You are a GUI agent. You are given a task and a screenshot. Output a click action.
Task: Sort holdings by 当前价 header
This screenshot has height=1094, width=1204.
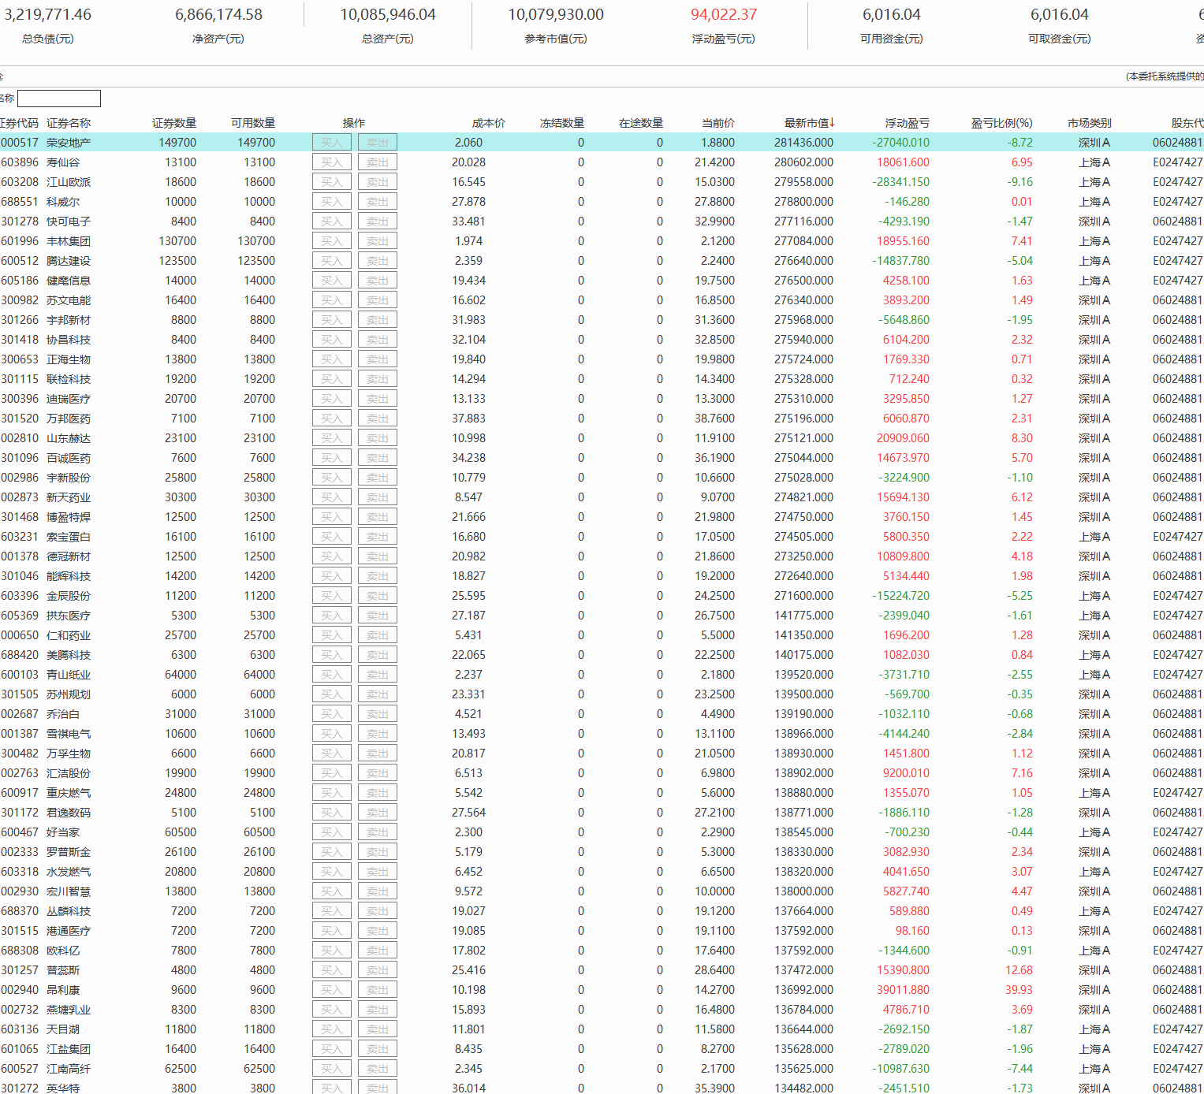[718, 123]
